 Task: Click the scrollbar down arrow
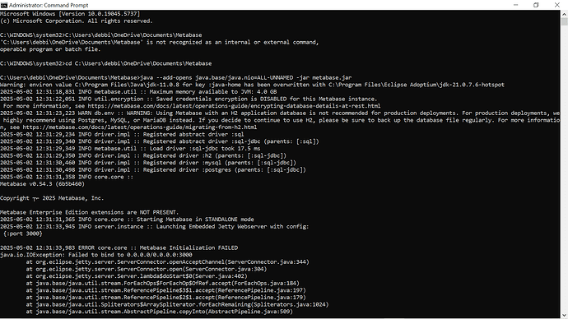click(565, 315)
